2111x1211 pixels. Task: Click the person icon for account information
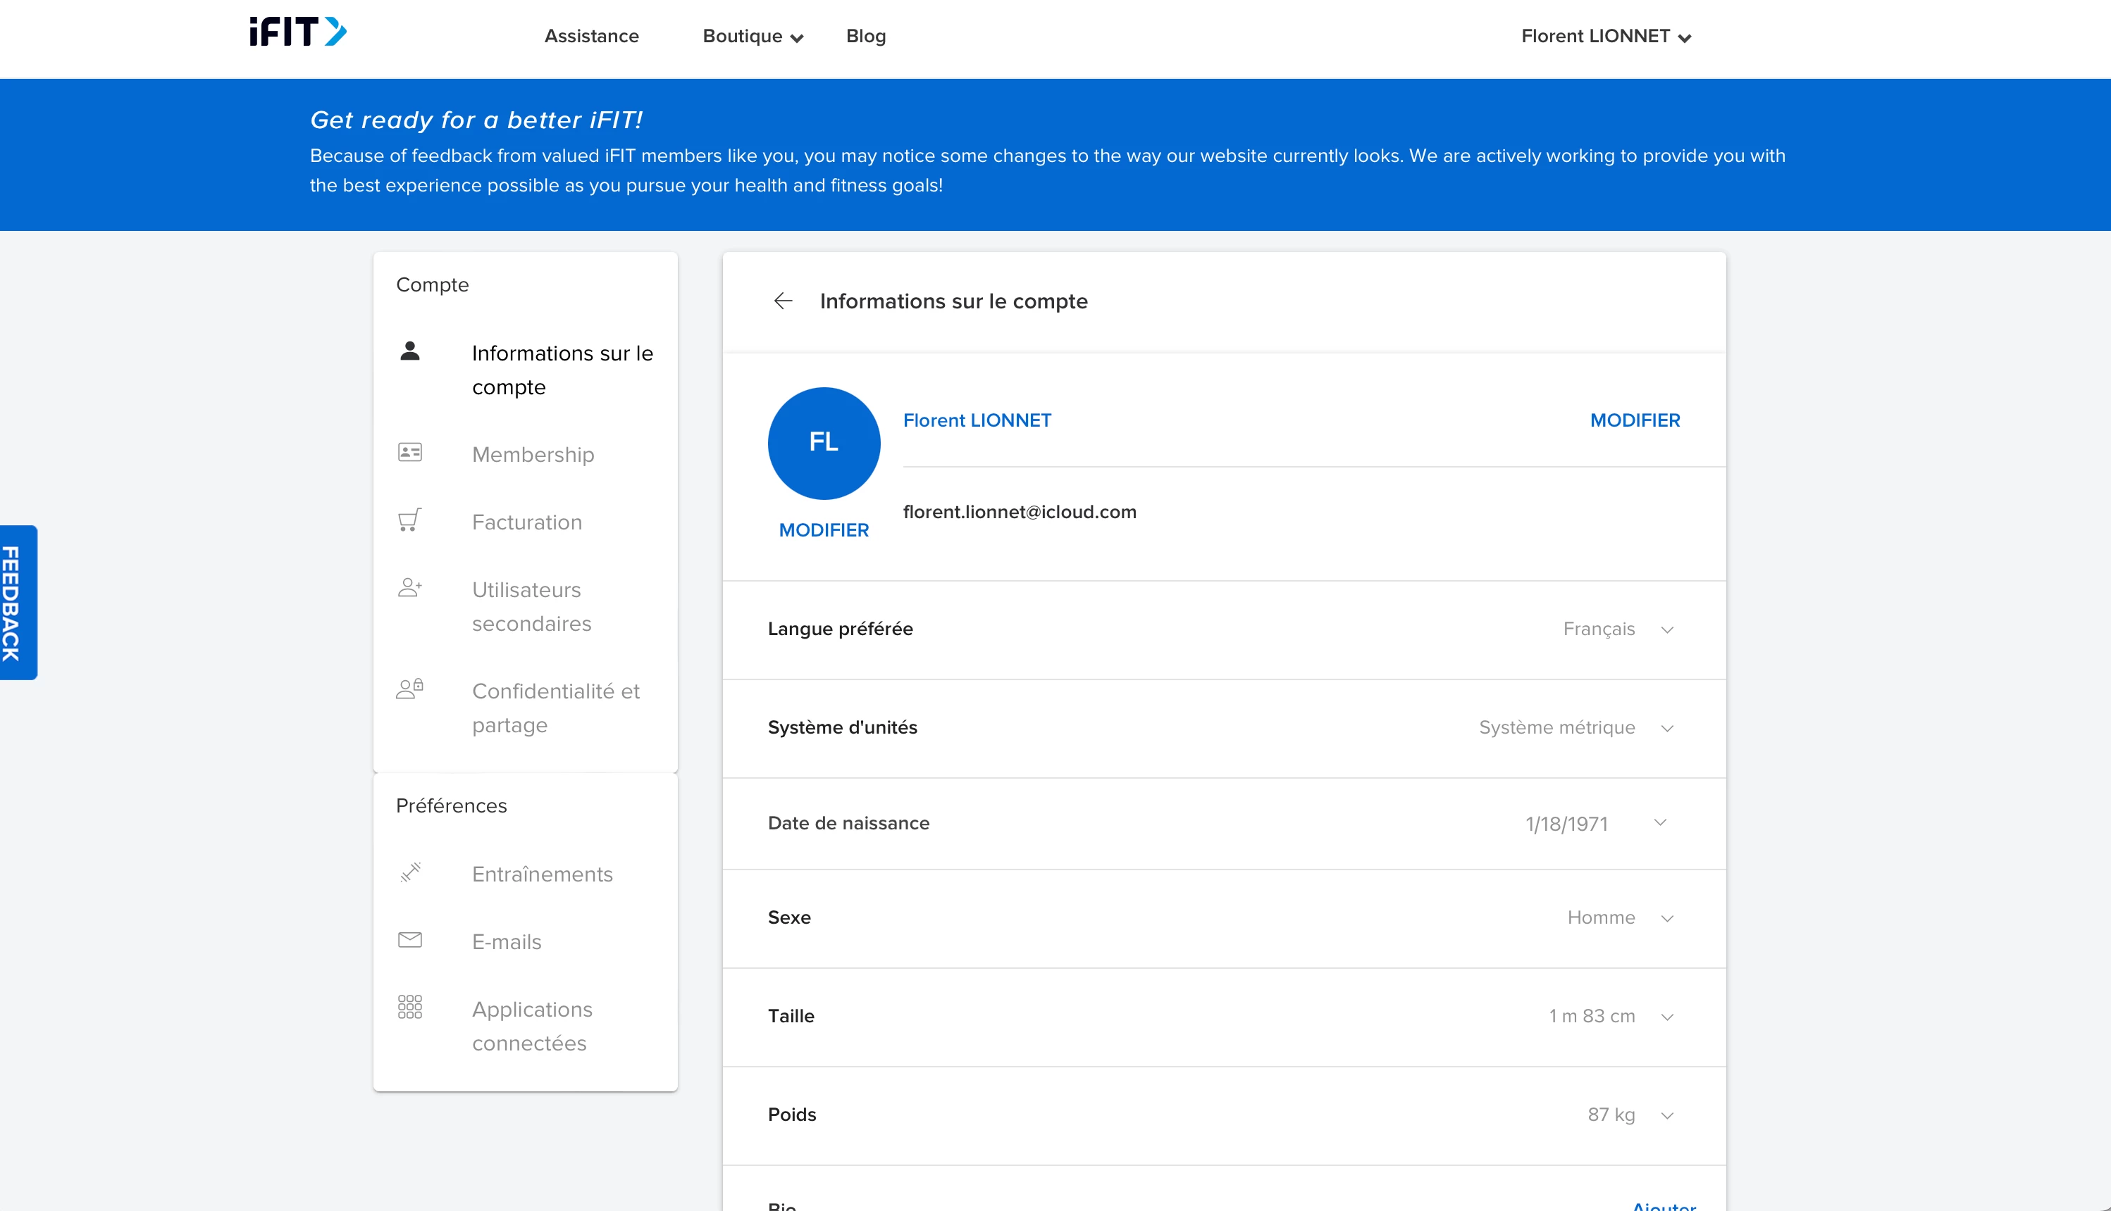410,350
